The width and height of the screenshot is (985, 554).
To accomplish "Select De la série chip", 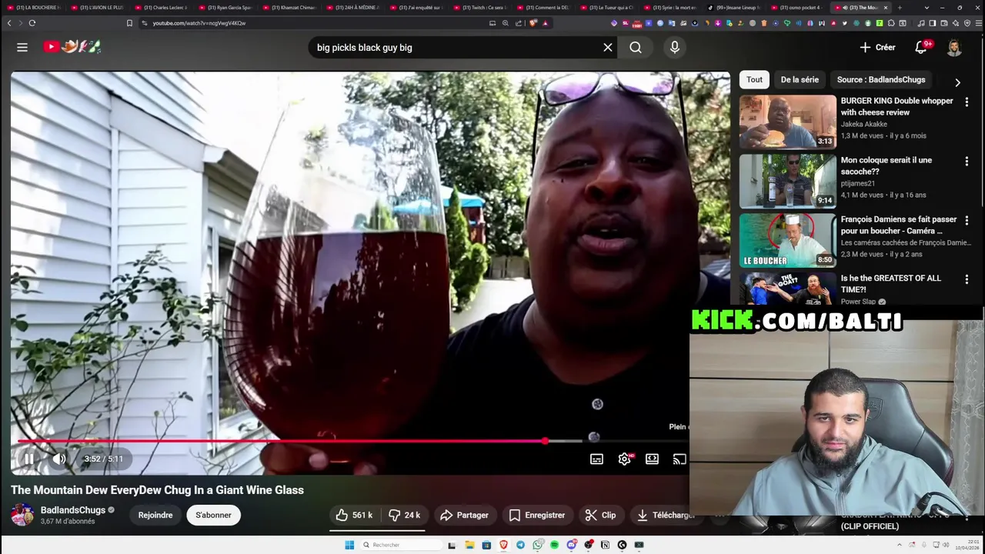I will pos(800,79).
